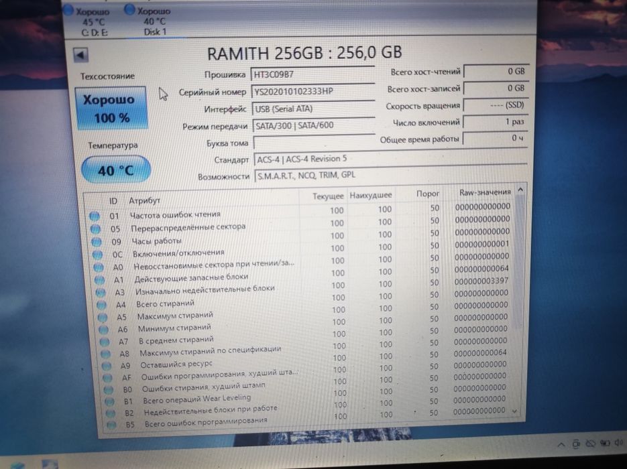
Task: Click the volume icon in system tray
Action: (618, 442)
